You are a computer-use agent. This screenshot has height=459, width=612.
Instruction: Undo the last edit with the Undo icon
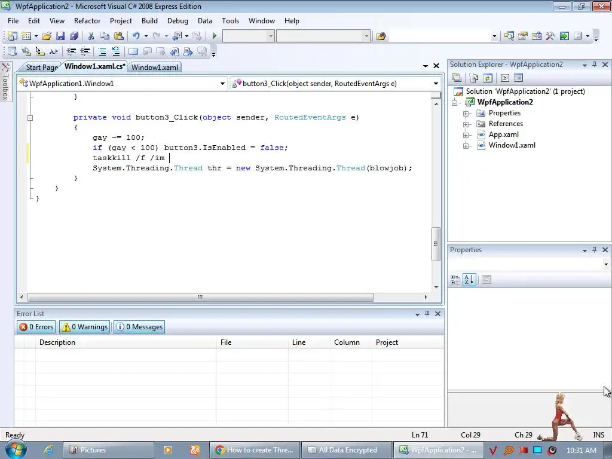(136, 36)
